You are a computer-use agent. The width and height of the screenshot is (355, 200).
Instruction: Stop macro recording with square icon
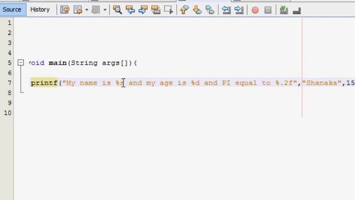click(268, 10)
